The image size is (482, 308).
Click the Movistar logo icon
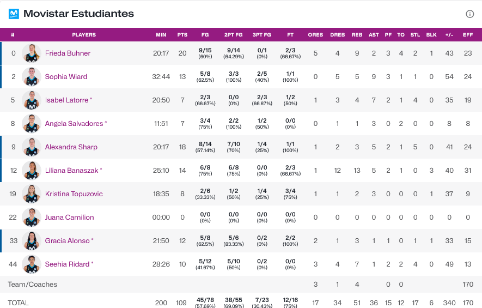click(14, 14)
